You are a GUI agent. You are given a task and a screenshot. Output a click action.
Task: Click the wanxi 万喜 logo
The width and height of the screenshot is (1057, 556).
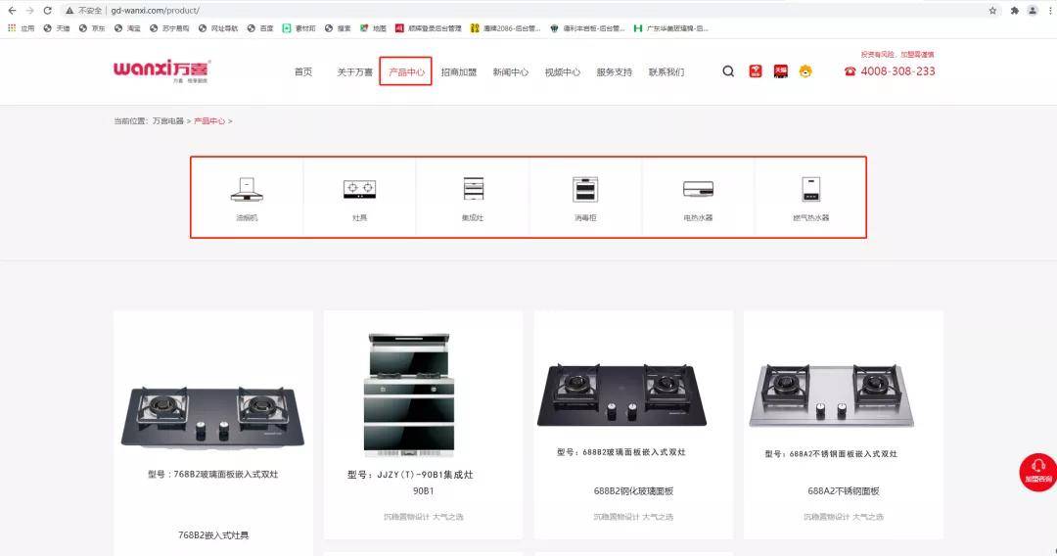point(161,69)
